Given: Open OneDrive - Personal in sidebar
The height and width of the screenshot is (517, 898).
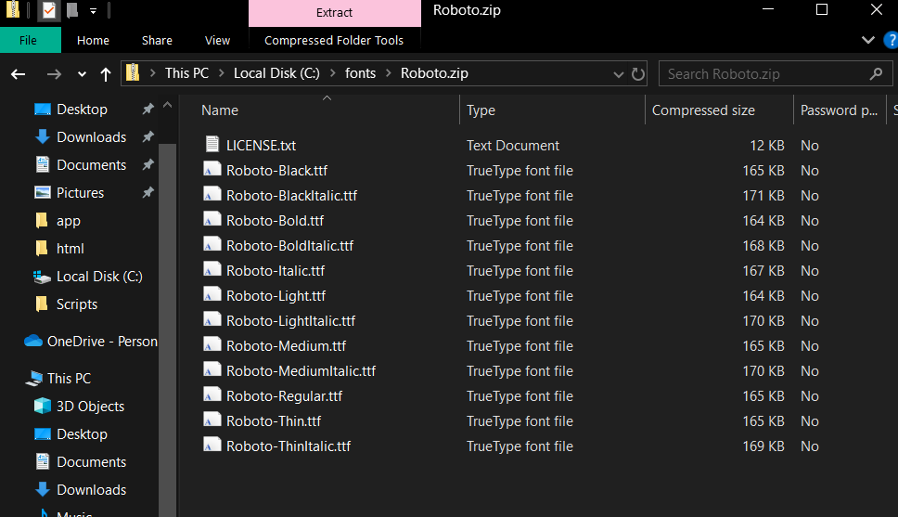Looking at the screenshot, I should pos(102,342).
